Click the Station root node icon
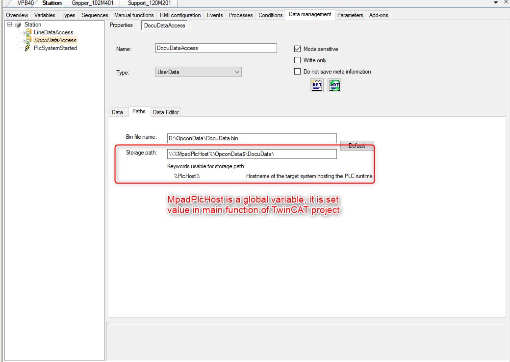This screenshot has width=510, height=362. (19, 25)
